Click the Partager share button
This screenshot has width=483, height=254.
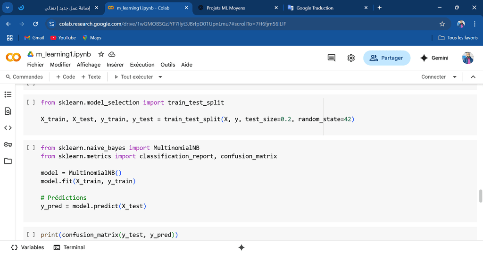tap(387, 58)
